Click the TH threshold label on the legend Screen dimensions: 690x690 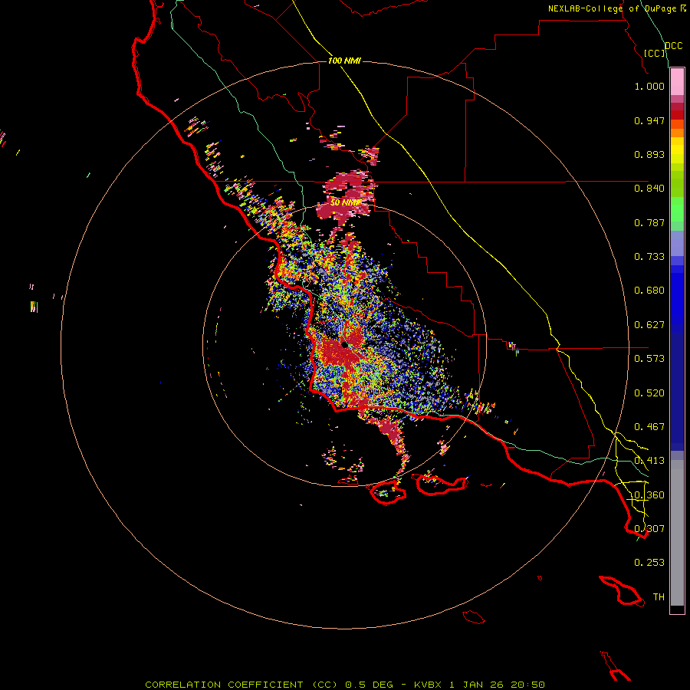(659, 597)
